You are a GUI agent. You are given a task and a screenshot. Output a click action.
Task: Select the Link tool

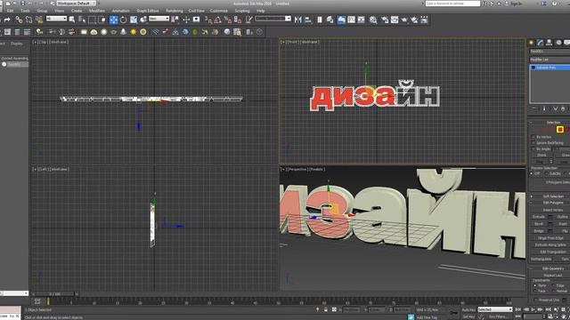pyautogui.click(x=19, y=20)
